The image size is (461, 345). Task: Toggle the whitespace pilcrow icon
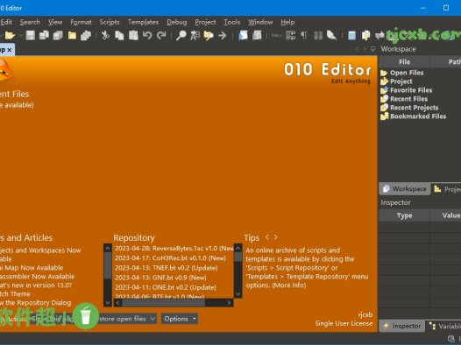pyautogui.click(x=304, y=35)
